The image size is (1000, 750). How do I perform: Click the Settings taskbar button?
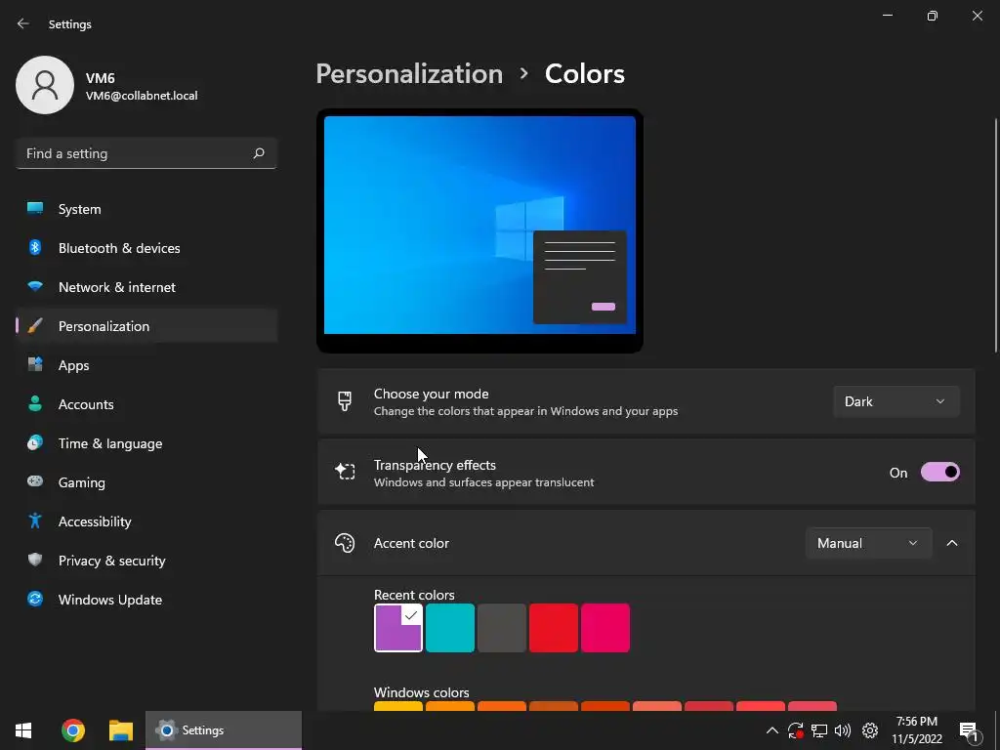click(224, 730)
